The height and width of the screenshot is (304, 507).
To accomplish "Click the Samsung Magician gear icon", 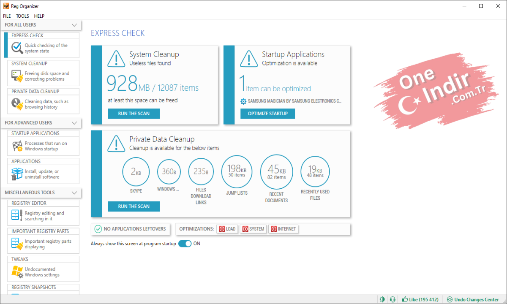I will point(243,101).
